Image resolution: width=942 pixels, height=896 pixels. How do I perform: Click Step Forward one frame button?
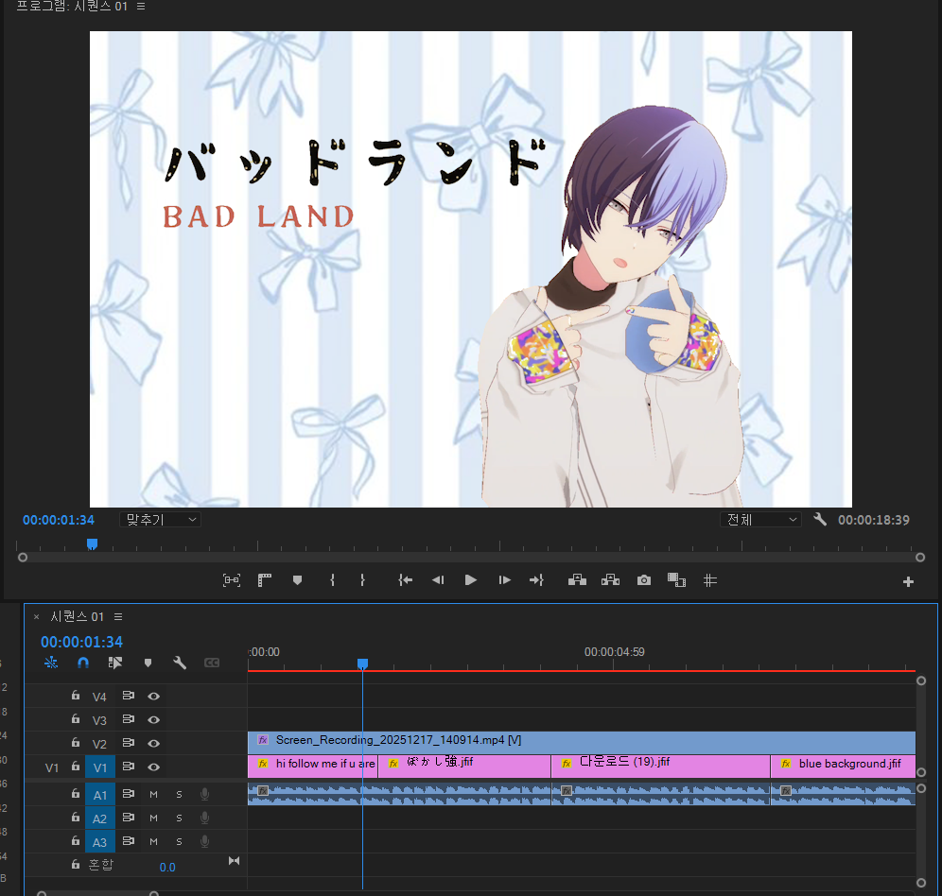(x=504, y=580)
